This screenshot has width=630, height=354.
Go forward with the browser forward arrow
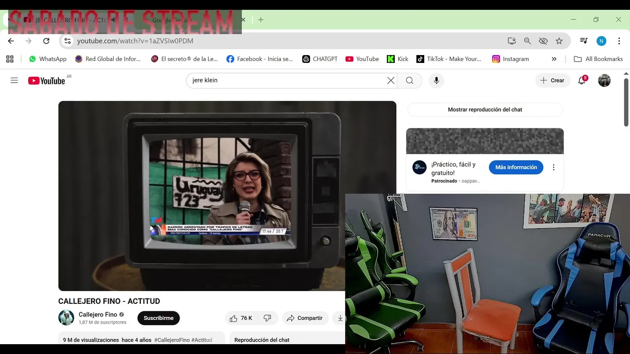[29, 41]
